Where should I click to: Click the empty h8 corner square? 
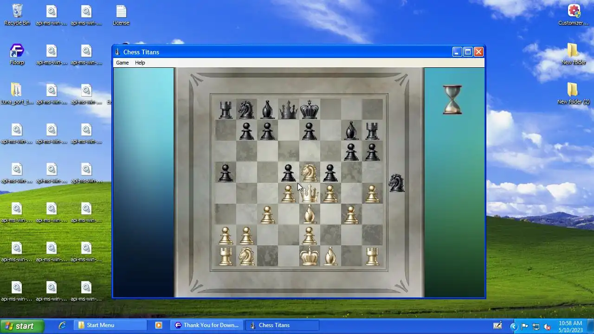tap(372, 109)
